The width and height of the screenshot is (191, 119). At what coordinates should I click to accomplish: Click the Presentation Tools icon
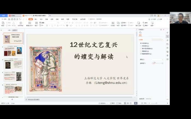139,23
